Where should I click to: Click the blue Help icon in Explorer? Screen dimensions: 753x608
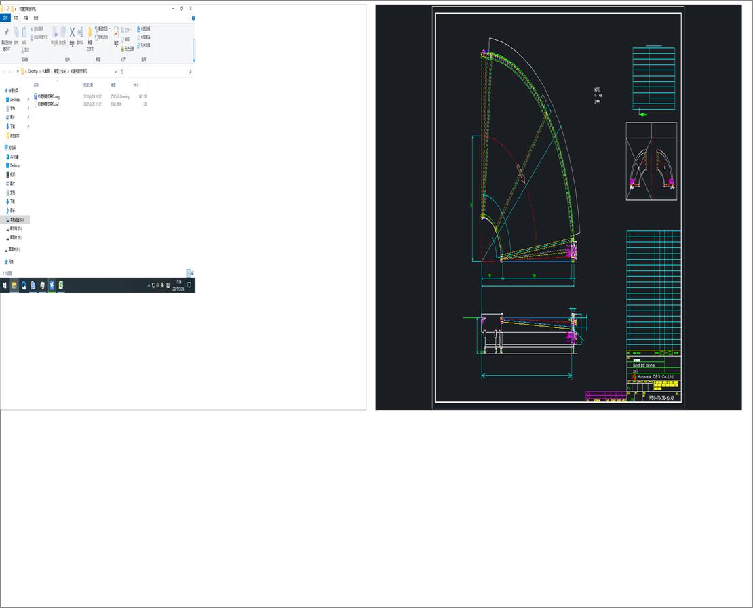coord(193,18)
